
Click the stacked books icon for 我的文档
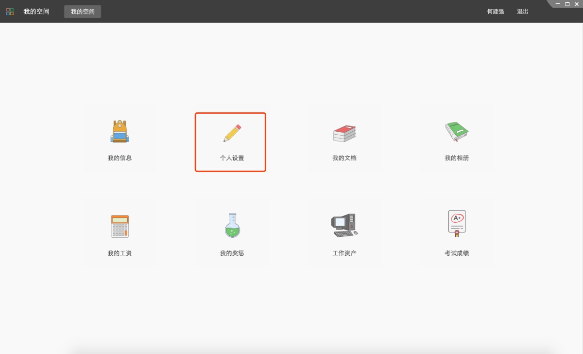(344, 133)
